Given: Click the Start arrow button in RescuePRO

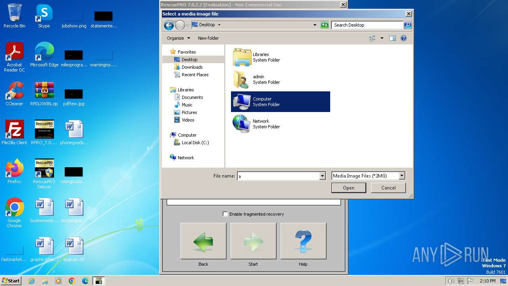Looking at the screenshot, I should 253,241.
